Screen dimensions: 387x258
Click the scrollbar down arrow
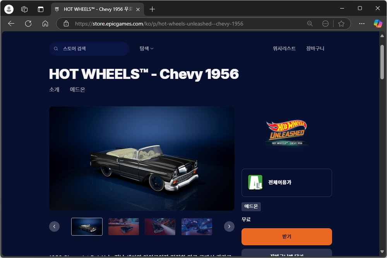[x=382, y=252]
